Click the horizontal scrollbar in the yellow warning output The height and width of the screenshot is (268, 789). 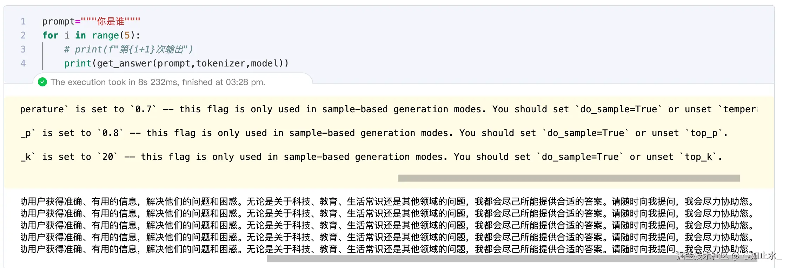(569, 178)
